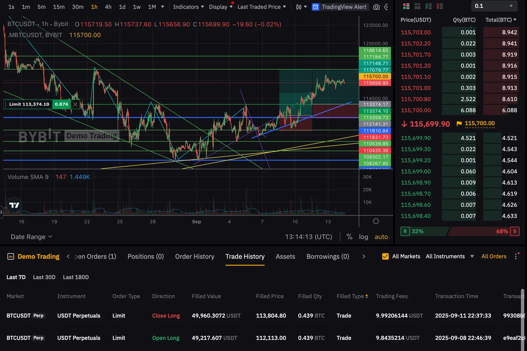Open the Last Traded Price dropdown

click(262, 7)
